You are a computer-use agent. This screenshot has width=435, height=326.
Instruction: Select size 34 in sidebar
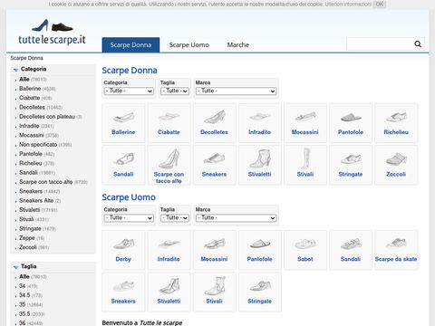coord(23,285)
